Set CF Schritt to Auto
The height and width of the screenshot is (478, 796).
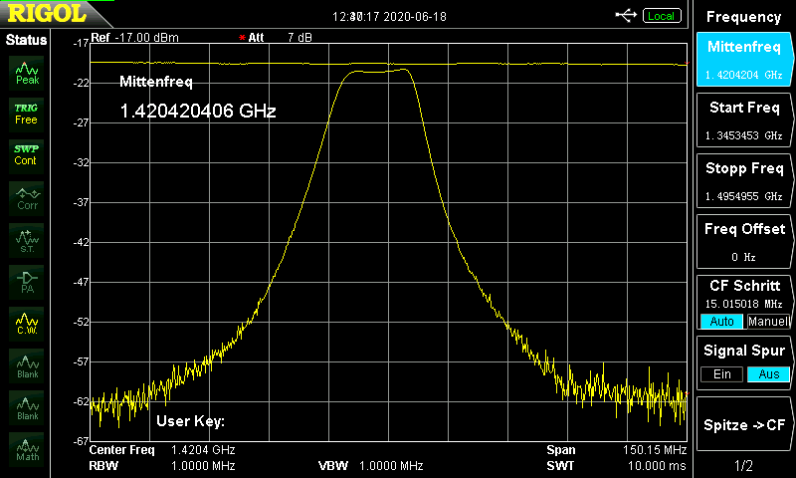pos(721,322)
